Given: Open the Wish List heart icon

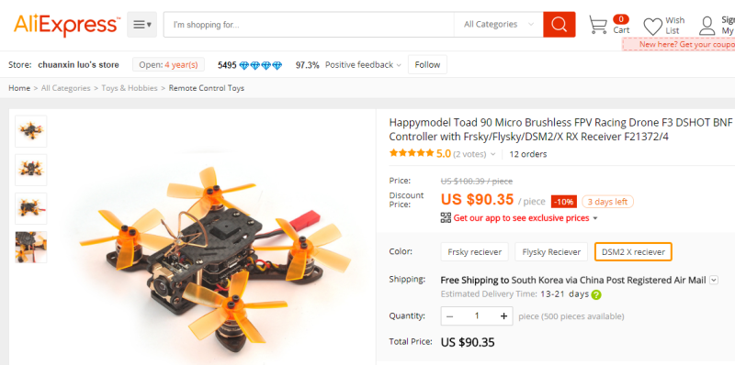Looking at the screenshot, I should [652, 27].
